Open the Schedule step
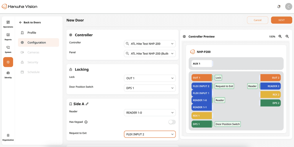The height and width of the screenshot is (147, 294). 38,72
